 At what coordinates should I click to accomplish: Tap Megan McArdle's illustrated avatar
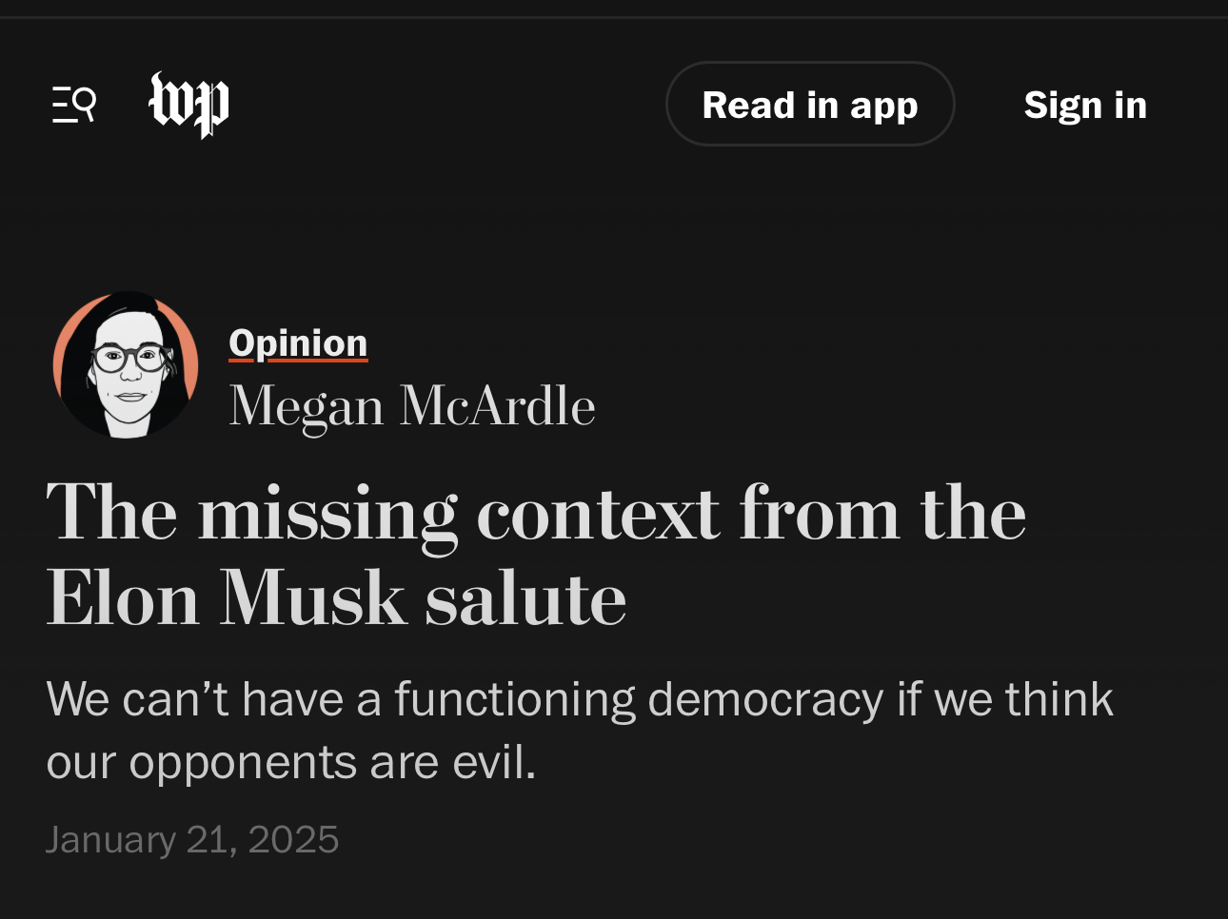pos(126,364)
